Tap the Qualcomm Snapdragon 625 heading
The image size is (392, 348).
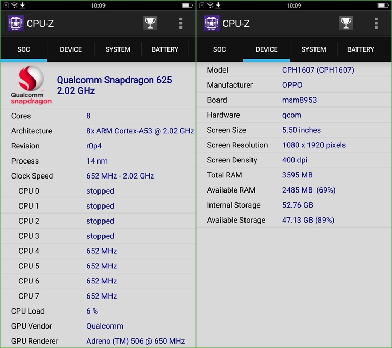coord(114,85)
